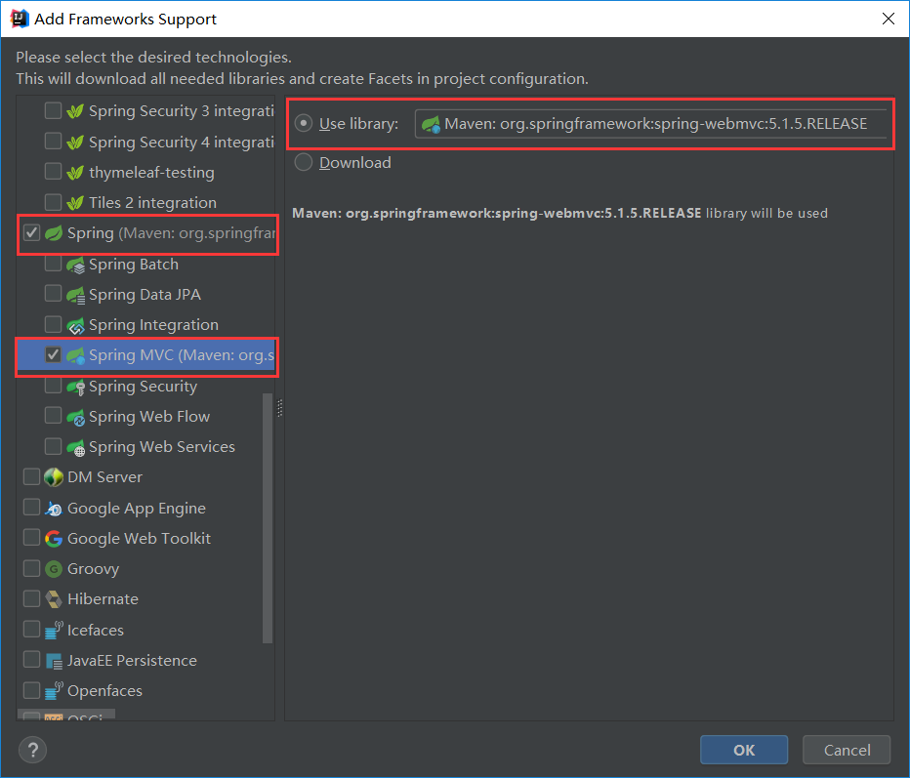This screenshot has height=778, width=910.
Task: Click the Google App Engine icon
Action: [x=54, y=509]
